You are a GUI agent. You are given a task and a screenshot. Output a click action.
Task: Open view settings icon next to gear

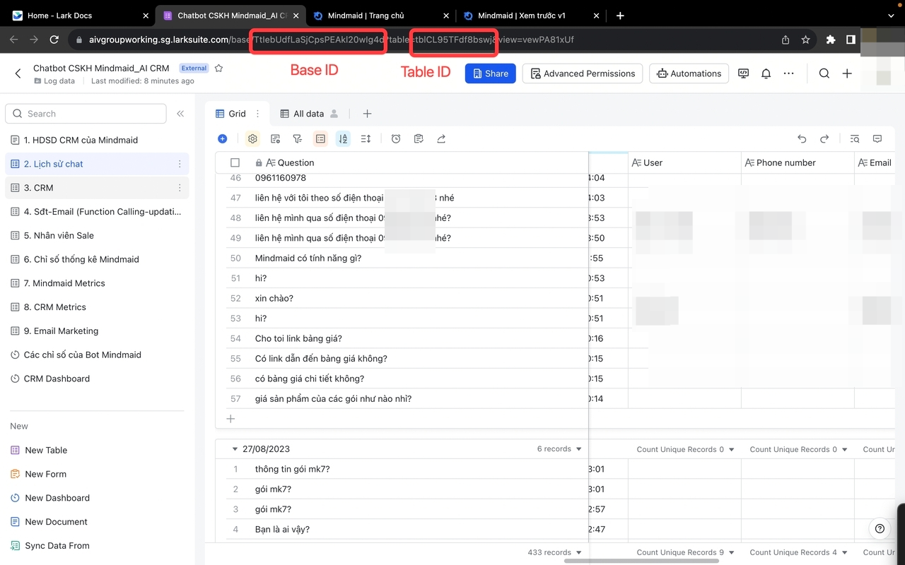point(276,139)
